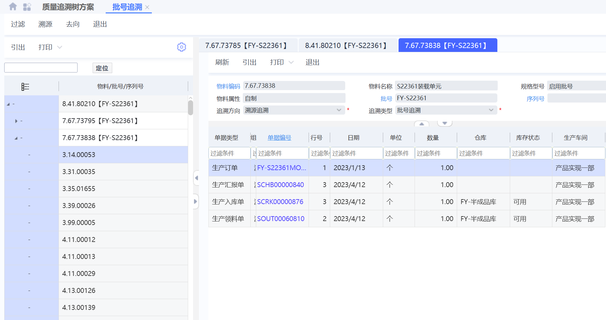Click the tree vertical scrollbar thumb

point(190,108)
